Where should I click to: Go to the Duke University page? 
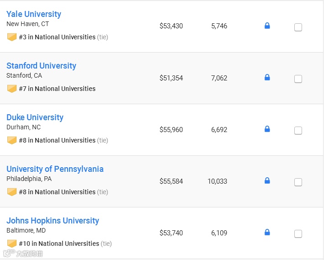(35, 117)
